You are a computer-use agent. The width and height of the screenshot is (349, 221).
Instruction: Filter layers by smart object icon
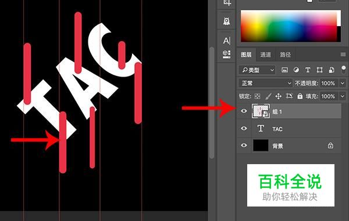pyautogui.click(x=332, y=70)
